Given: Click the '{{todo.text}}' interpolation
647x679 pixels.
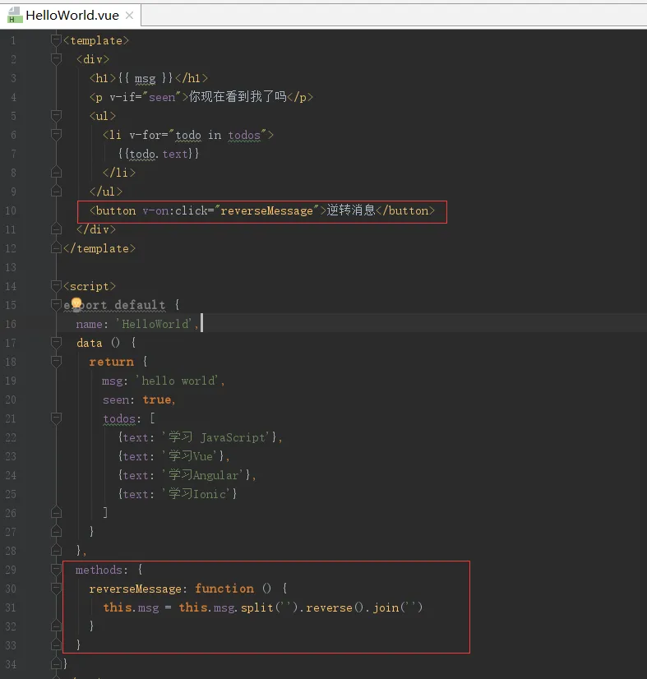Looking at the screenshot, I should [159, 154].
